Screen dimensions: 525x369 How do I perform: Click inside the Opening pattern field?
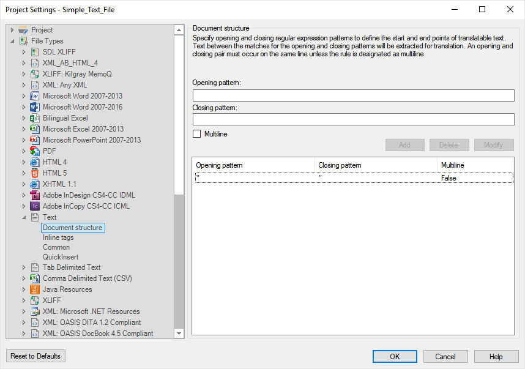(x=353, y=95)
